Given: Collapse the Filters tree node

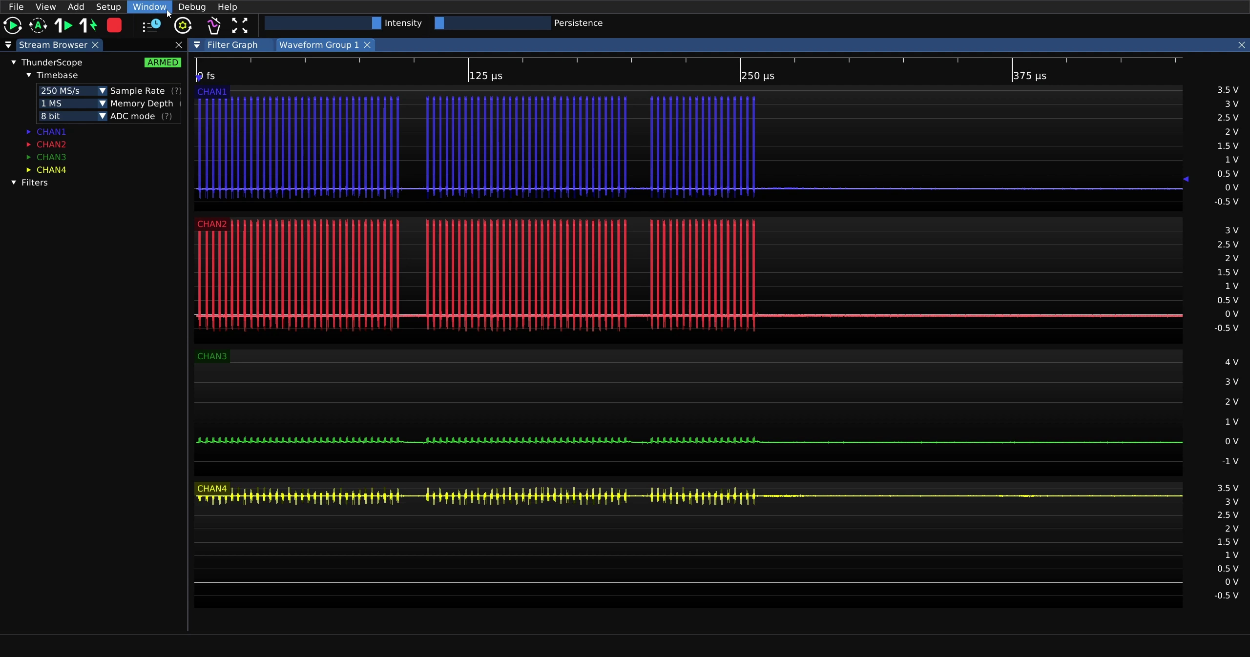Looking at the screenshot, I should pyautogui.click(x=14, y=183).
